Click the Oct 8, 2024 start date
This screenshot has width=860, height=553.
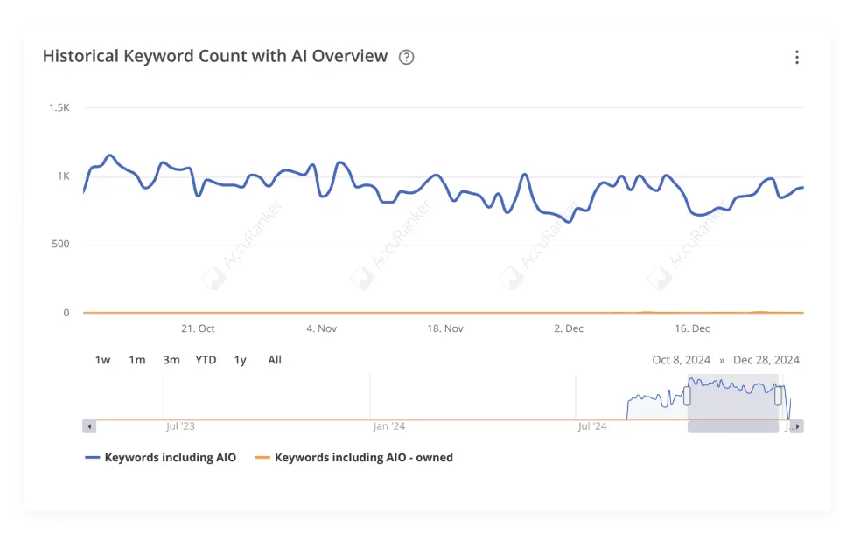[681, 360]
